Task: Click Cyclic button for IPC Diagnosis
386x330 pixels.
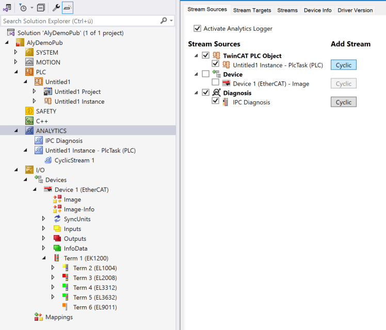Action: point(343,102)
